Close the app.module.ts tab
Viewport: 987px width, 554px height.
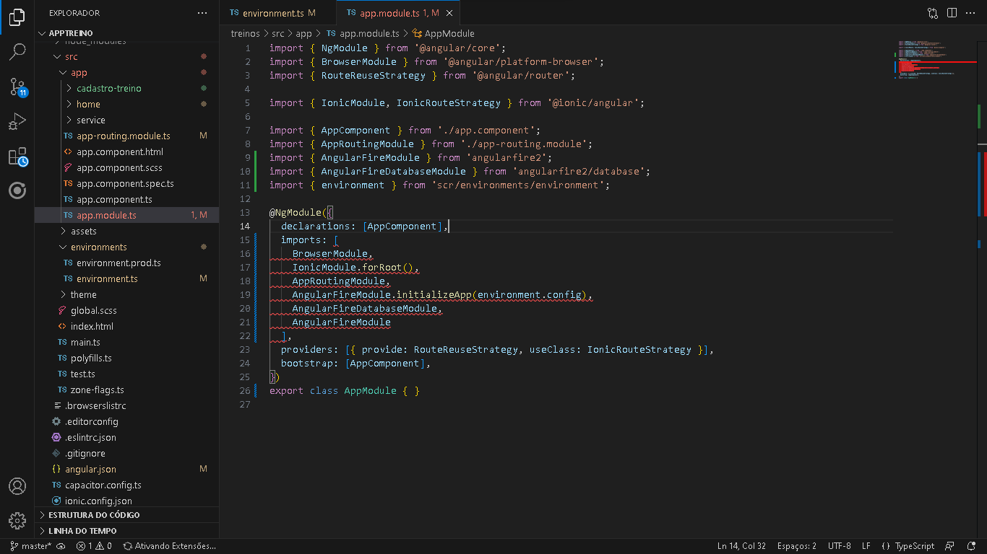[449, 13]
